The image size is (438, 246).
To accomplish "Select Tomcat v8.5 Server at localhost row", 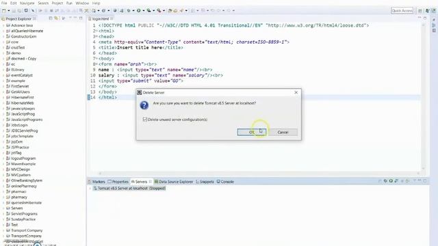I will point(129,189).
